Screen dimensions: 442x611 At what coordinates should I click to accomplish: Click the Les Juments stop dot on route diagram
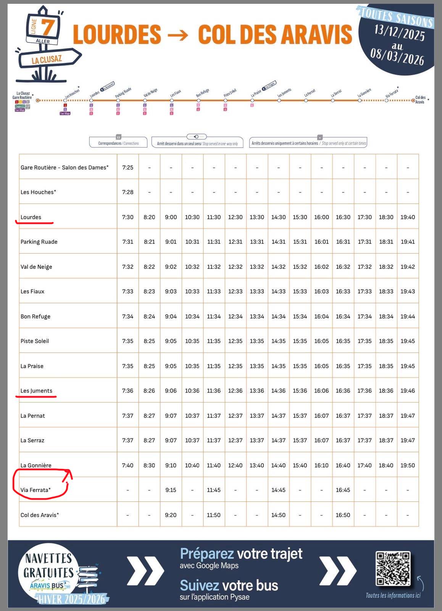[x=279, y=100]
